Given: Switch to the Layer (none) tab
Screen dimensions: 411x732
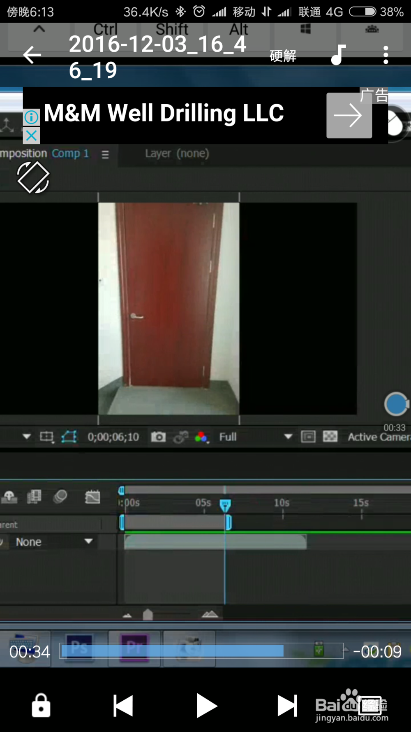Looking at the screenshot, I should (177, 154).
